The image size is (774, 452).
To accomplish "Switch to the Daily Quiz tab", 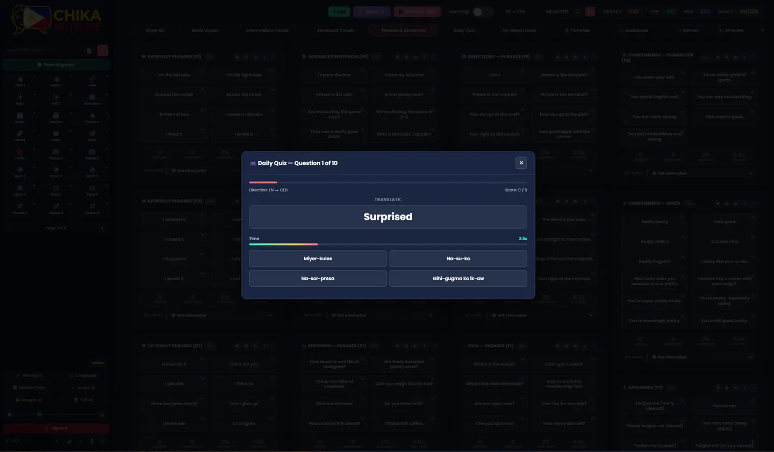I will (464, 30).
